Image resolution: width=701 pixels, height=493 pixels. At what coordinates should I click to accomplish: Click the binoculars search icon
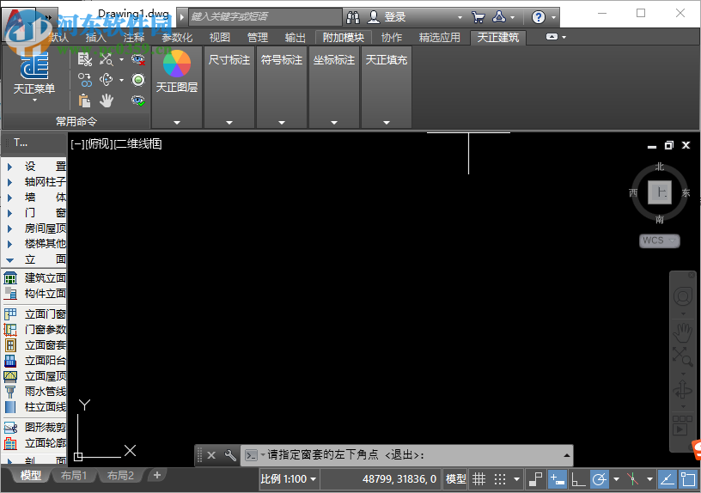pos(353,17)
